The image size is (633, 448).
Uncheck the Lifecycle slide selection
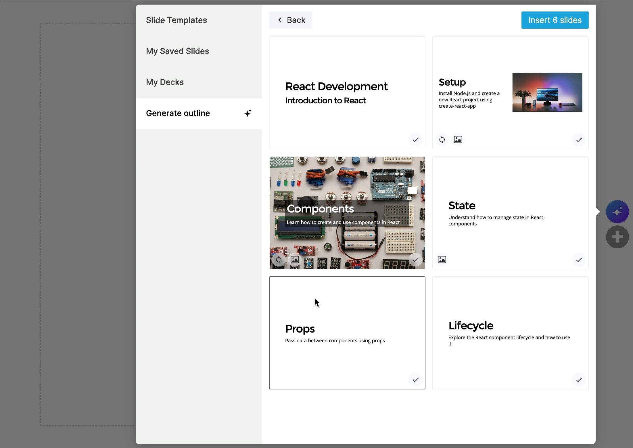[x=579, y=380]
